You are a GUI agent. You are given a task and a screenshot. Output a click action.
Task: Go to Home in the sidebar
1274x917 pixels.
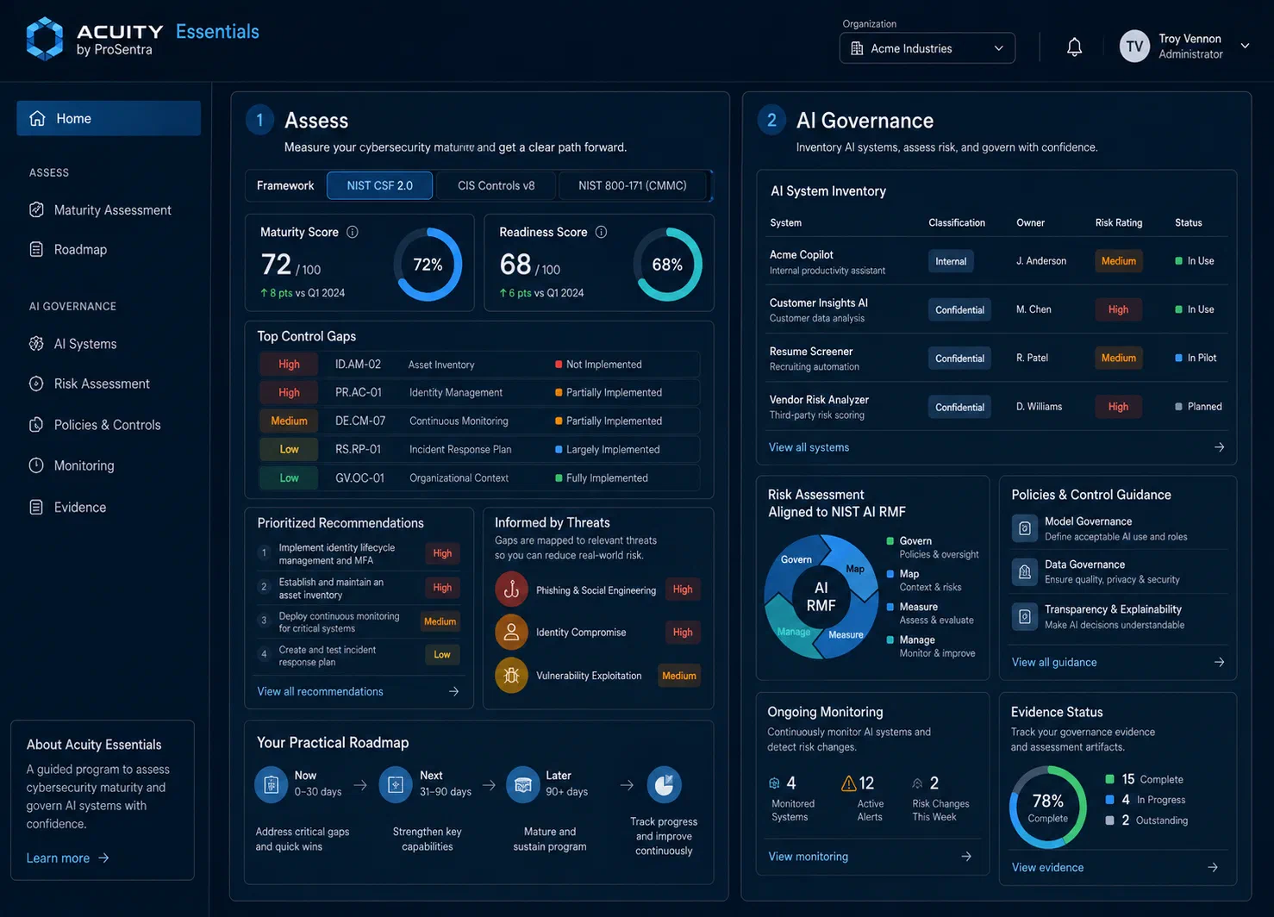[109, 118]
